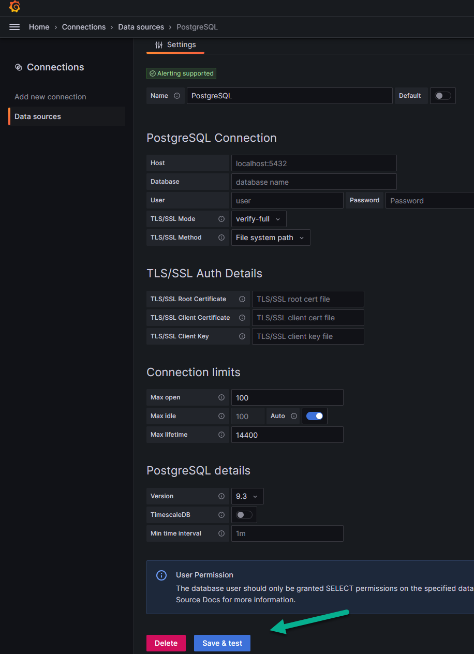This screenshot has width=474, height=654.
Task: Expand the TLS/SSL Method dropdown
Action: (x=270, y=237)
